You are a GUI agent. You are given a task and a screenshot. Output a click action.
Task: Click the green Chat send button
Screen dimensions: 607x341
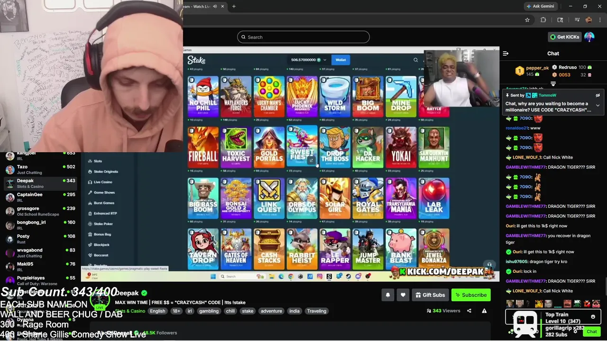[591, 332]
